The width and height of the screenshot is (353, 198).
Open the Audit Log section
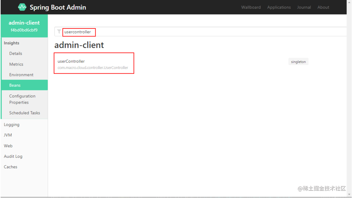pos(13,156)
